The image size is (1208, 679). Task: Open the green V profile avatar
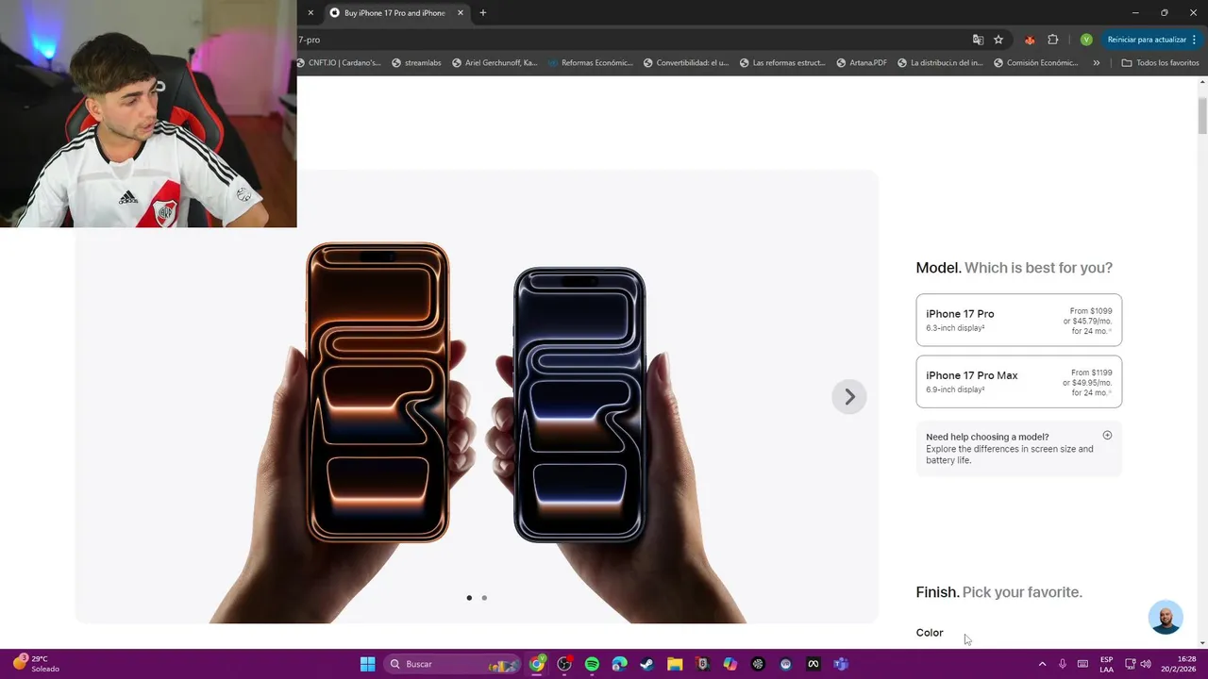(1086, 40)
